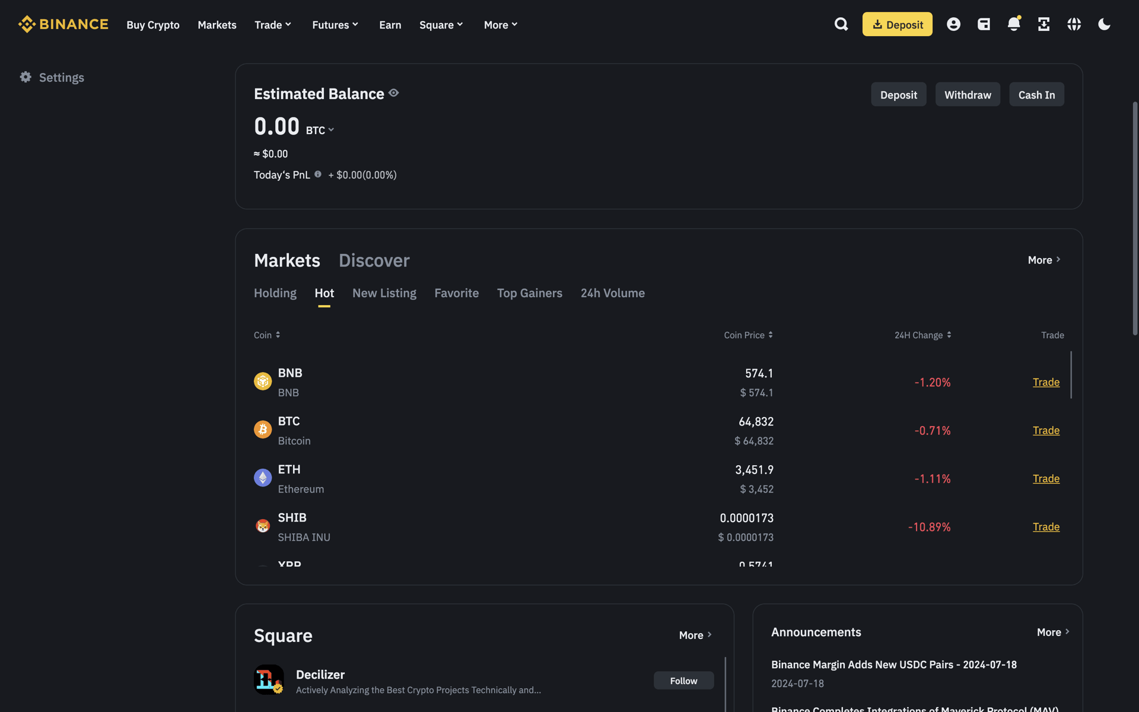Open the language globe icon

pyautogui.click(x=1074, y=24)
